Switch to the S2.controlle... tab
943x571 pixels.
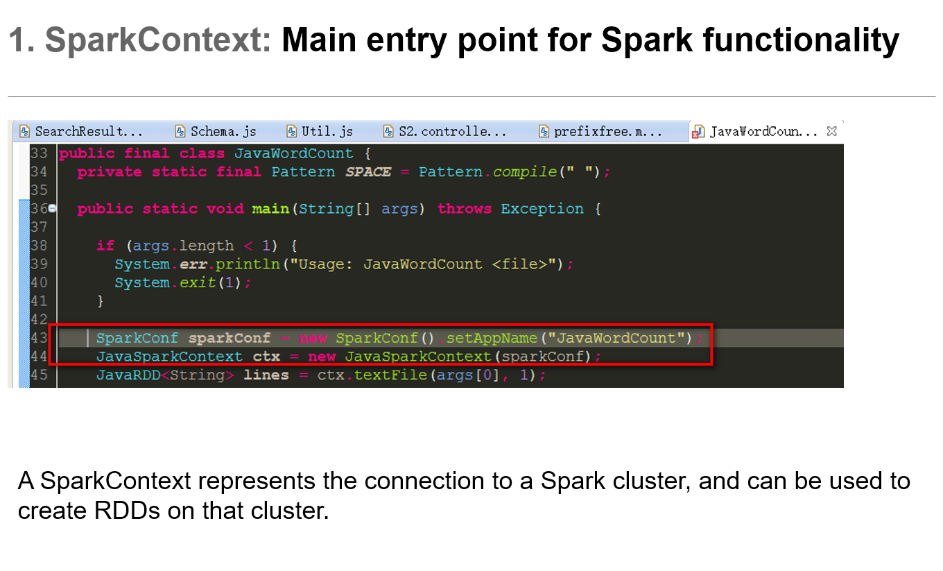[445, 131]
